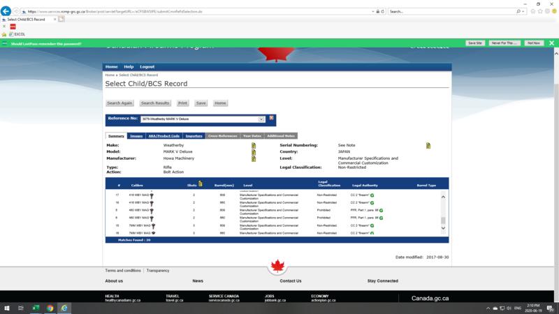Click Logout in the blue menu bar
This screenshot has height=314, width=559.
pyautogui.click(x=147, y=67)
